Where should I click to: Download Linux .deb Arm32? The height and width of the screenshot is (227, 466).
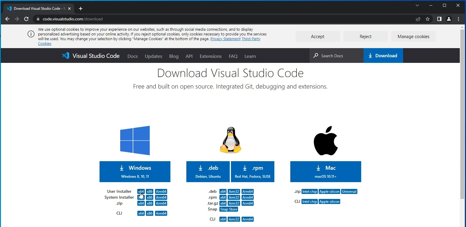coord(234,192)
